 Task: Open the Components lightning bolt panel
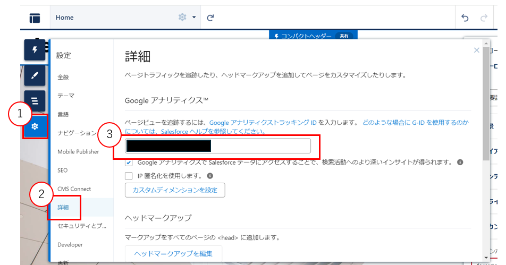pos(35,50)
